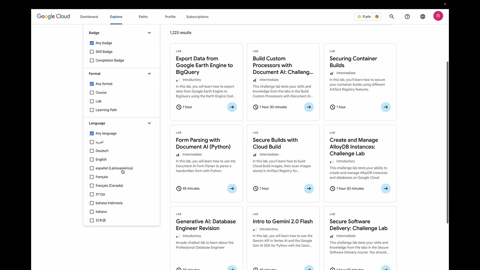Open the user profile avatar R

[x=438, y=16]
